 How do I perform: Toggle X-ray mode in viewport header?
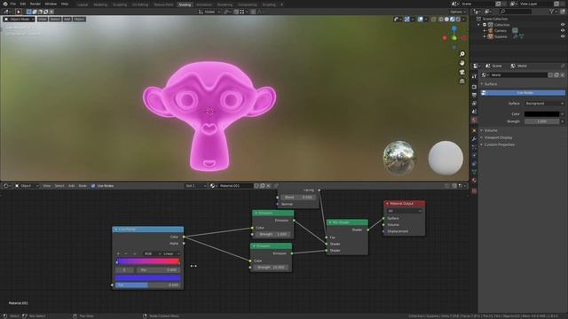434,19
